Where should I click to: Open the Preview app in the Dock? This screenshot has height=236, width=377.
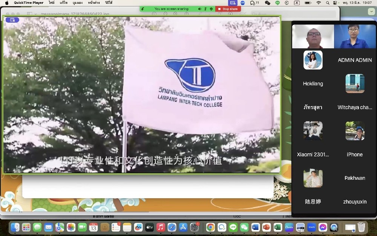tap(300, 227)
